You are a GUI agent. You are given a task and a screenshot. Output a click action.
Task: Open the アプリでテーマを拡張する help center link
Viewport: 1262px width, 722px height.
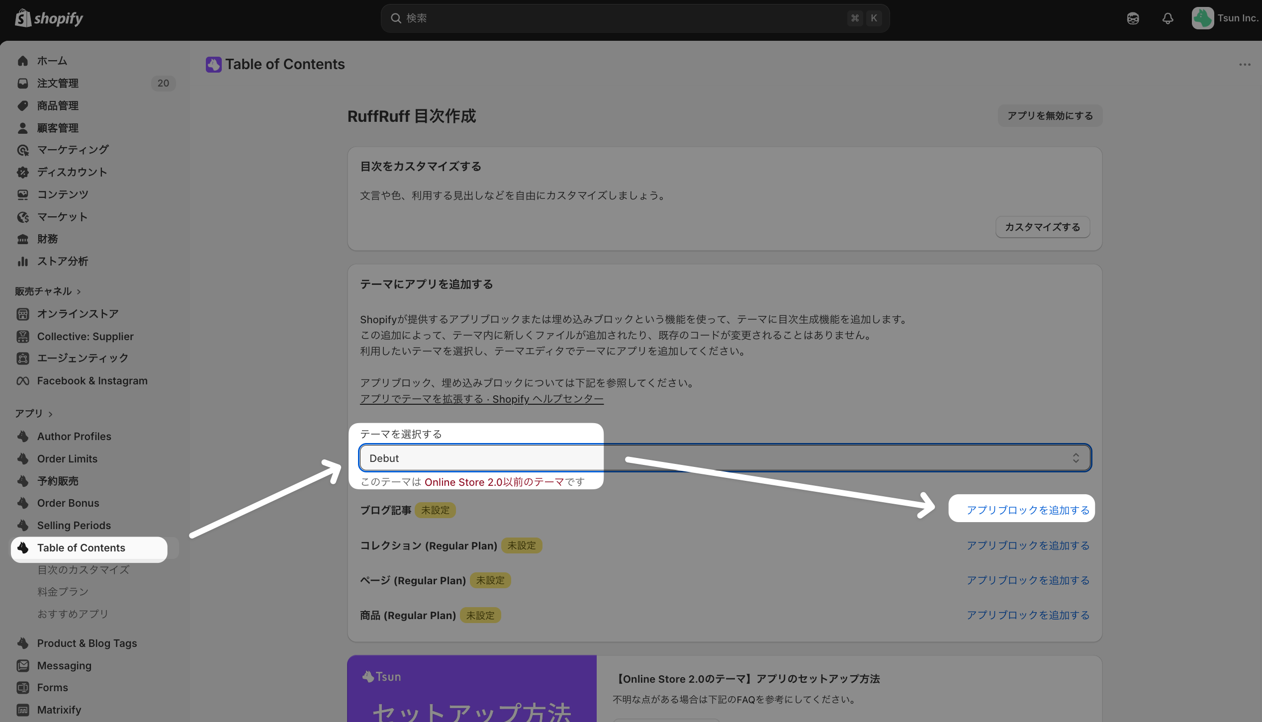pos(481,399)
